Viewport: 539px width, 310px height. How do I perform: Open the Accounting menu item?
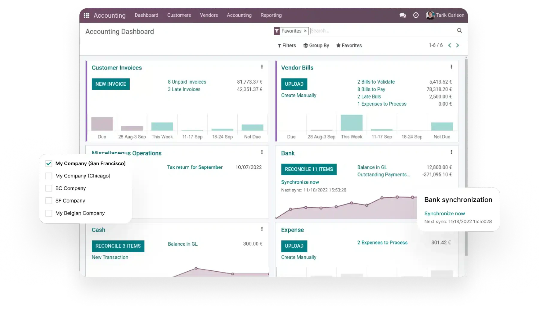tap(239, 15)
